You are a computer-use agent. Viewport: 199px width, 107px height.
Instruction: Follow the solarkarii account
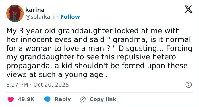tap(70, 17)
